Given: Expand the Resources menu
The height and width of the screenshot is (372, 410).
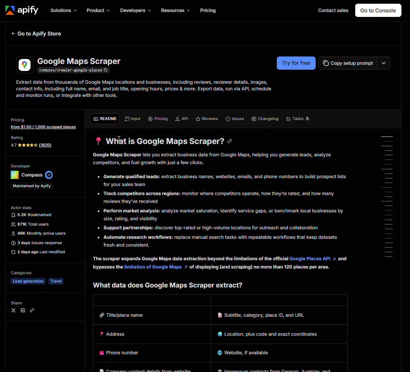Looking at the screenshot, I should pos(175,10).
